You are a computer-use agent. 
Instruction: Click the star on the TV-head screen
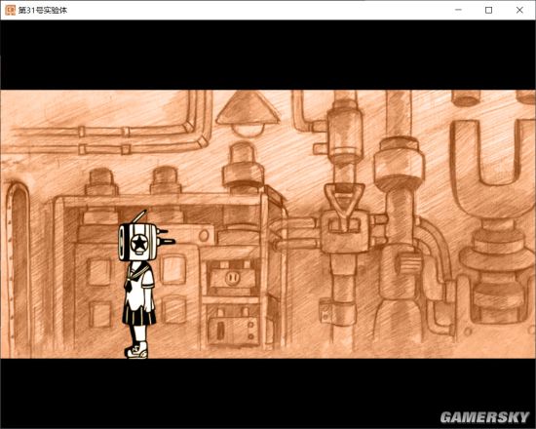pos(138,243)
